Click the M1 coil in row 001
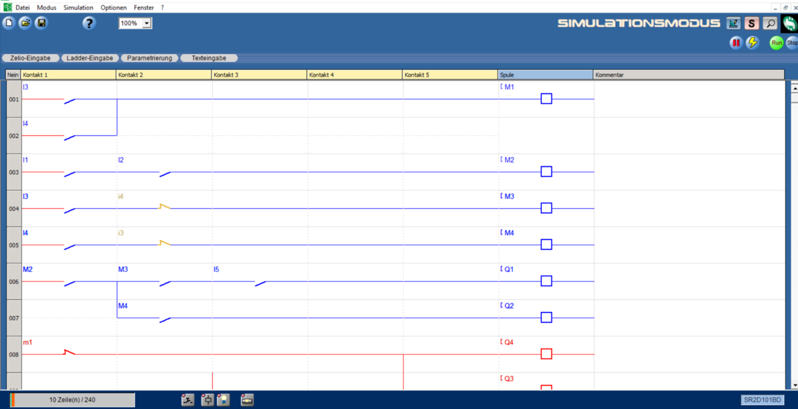 tap(546, 99)
